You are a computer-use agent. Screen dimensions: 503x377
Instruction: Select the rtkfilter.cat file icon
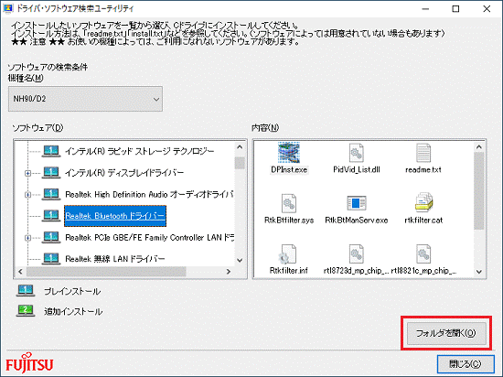(x=423, y=202)
